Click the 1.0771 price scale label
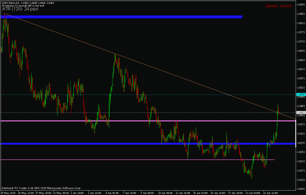Screen dimensions: 306x195 click(301, 32)
